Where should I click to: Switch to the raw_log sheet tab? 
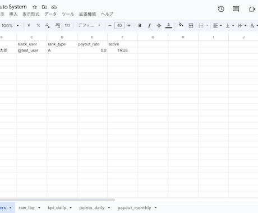click(26, 208)
